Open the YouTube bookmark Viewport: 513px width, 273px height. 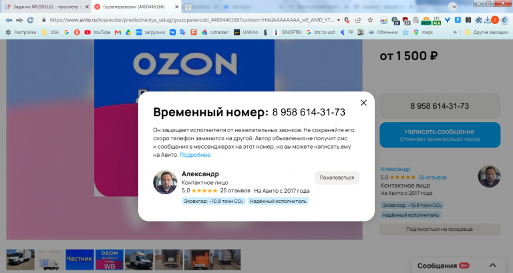pyautogui.click(x=97, y=32)
